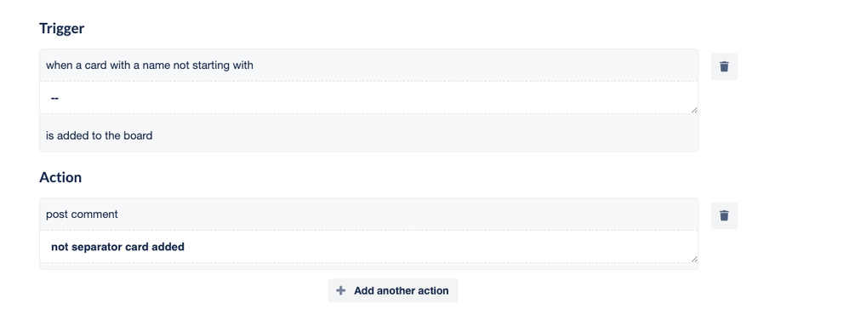Click the Trigger section heading
Image resolution: width=849 pixels, height=315 pixels.
(62, 29)
